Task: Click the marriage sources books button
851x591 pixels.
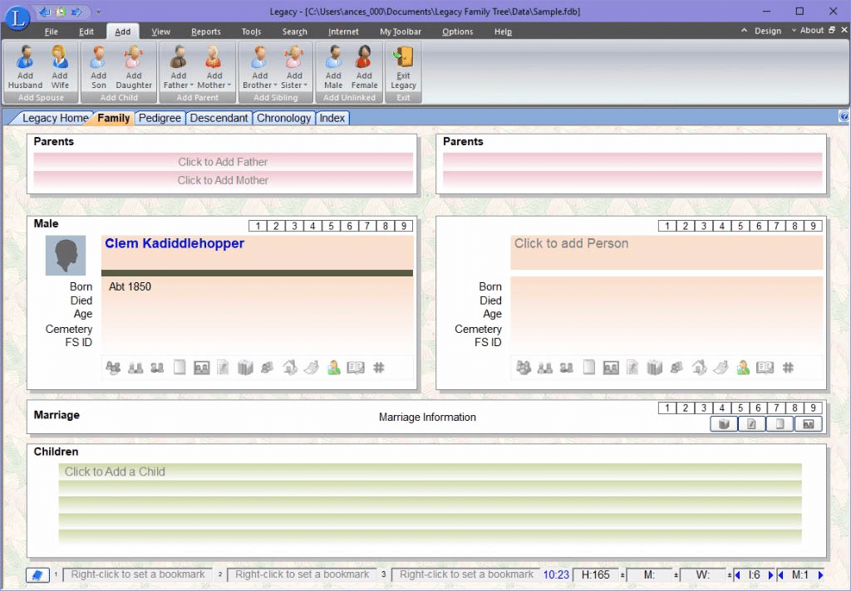Action: pos(724,424)
